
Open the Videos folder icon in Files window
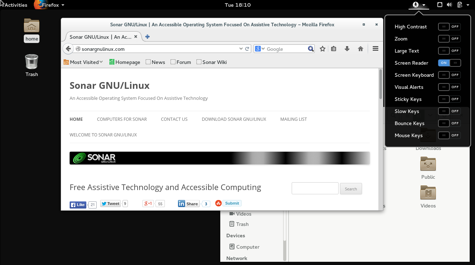point(428,193)
